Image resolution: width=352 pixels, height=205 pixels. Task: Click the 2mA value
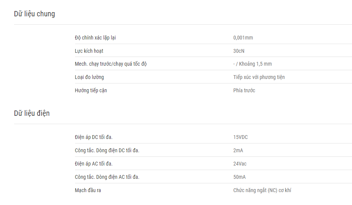pos(238,150)
